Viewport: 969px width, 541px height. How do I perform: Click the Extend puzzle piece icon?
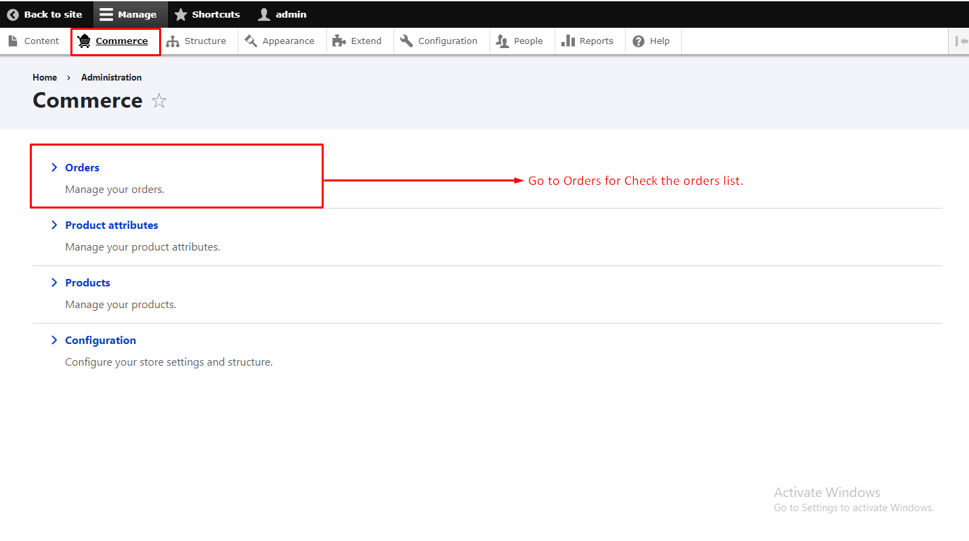(339, 41)
